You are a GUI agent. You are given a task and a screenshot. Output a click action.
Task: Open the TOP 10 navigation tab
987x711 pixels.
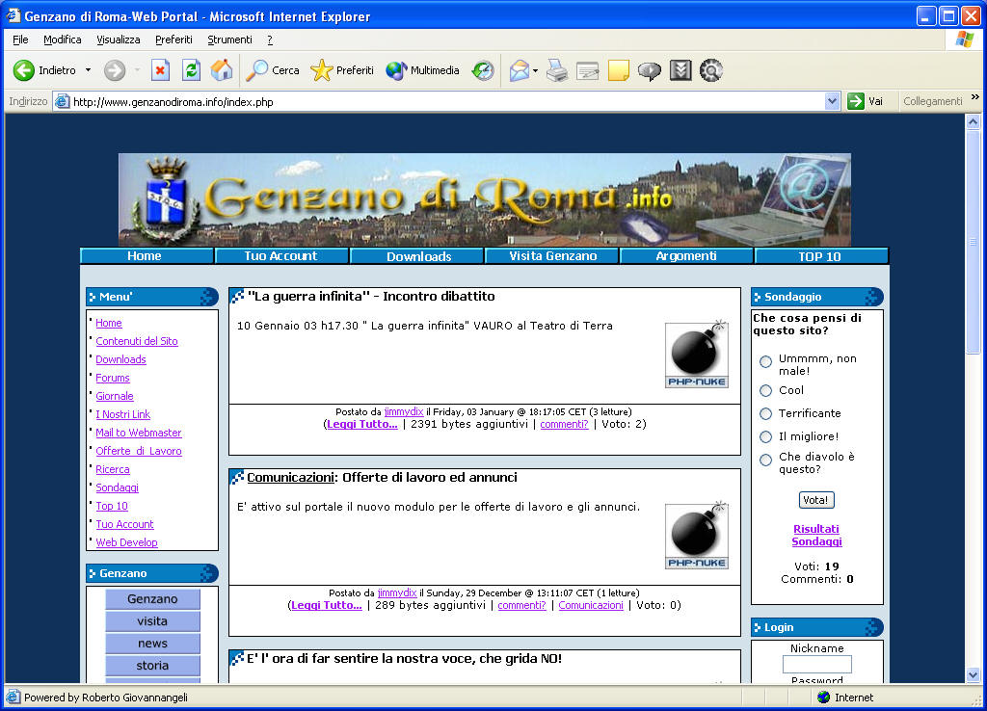[821, 256]
